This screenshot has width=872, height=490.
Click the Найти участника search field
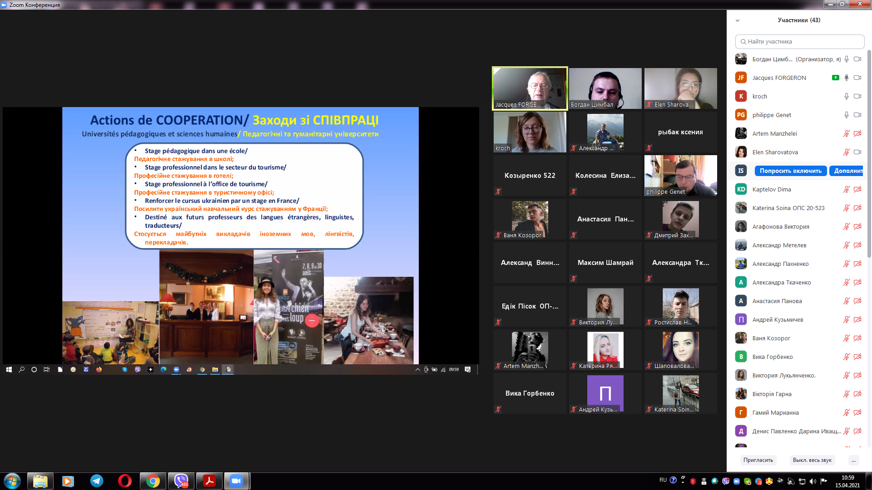(799, 41)
